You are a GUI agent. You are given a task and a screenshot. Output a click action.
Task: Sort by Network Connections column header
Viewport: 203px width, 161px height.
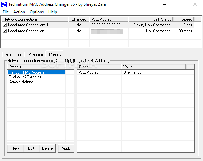35,19
